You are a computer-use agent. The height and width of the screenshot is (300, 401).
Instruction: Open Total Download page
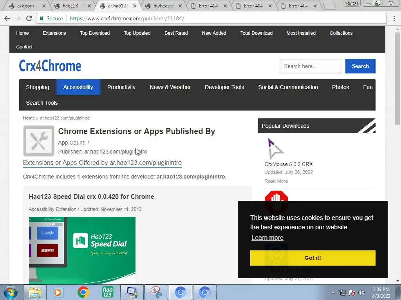[x=256, y=33]
